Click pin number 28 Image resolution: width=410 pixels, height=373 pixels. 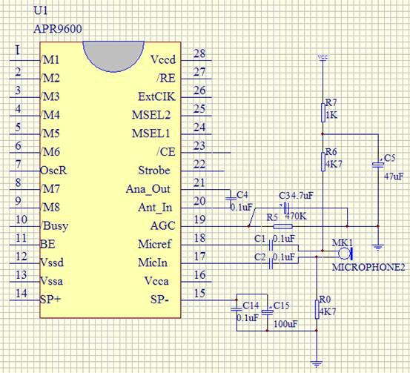199,53
